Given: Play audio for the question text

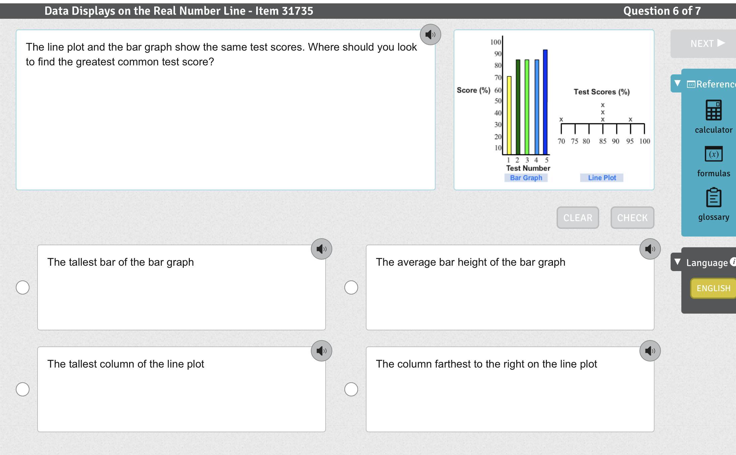Looking at the screenshot, I should coord(430,35).
